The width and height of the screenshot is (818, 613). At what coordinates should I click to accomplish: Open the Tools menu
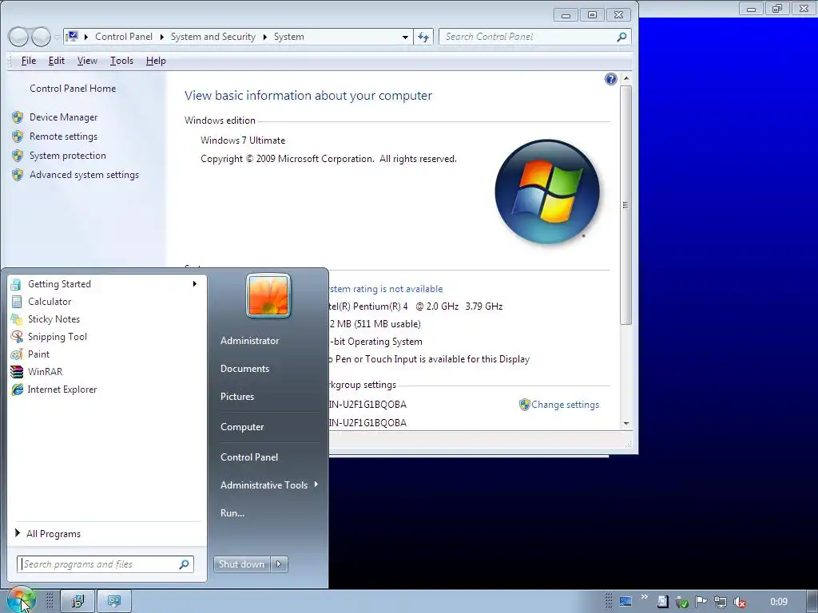click(121, 61)
